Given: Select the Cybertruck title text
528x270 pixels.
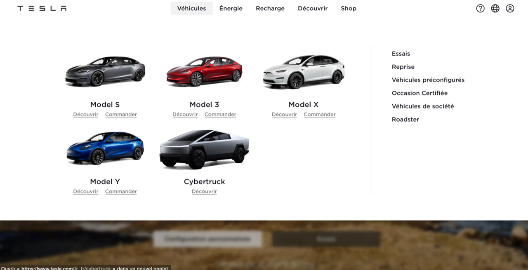Looking at the screenshot, I should (204, 182).
